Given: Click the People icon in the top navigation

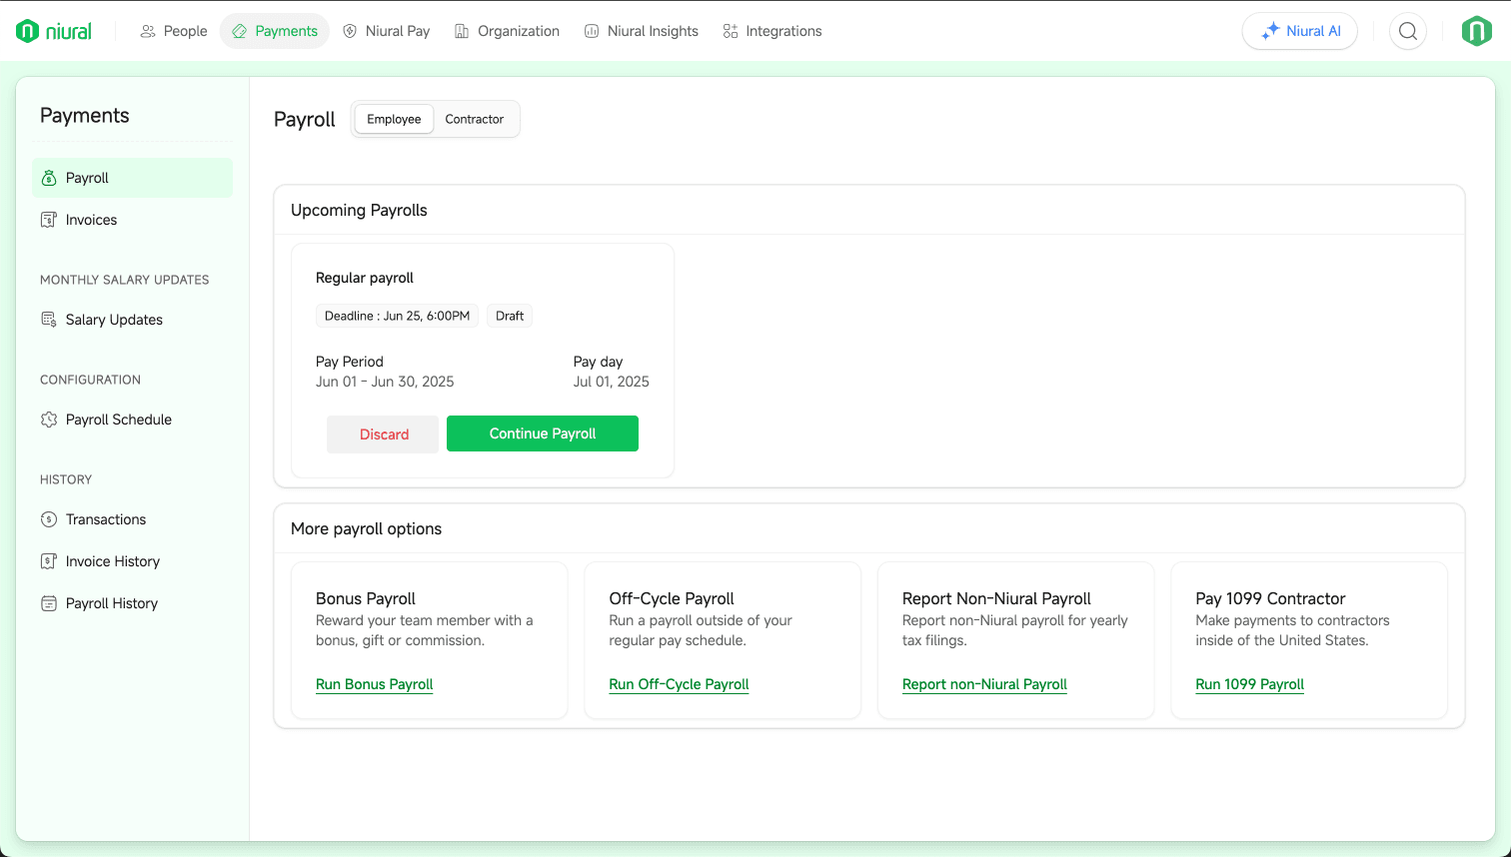Looking at the screenshot, I should (148, 31).
